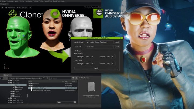Click the bookmark icon beside path

pos(47,78)
